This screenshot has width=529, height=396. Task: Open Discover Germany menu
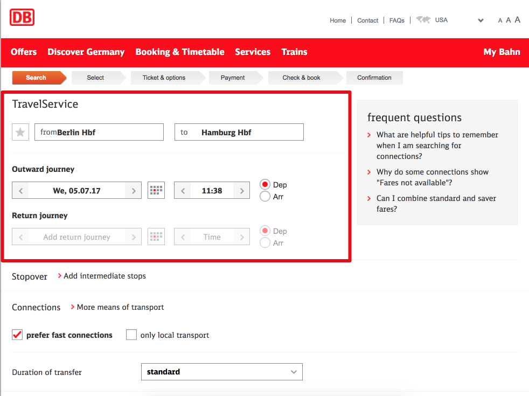(x=86, y=52)
